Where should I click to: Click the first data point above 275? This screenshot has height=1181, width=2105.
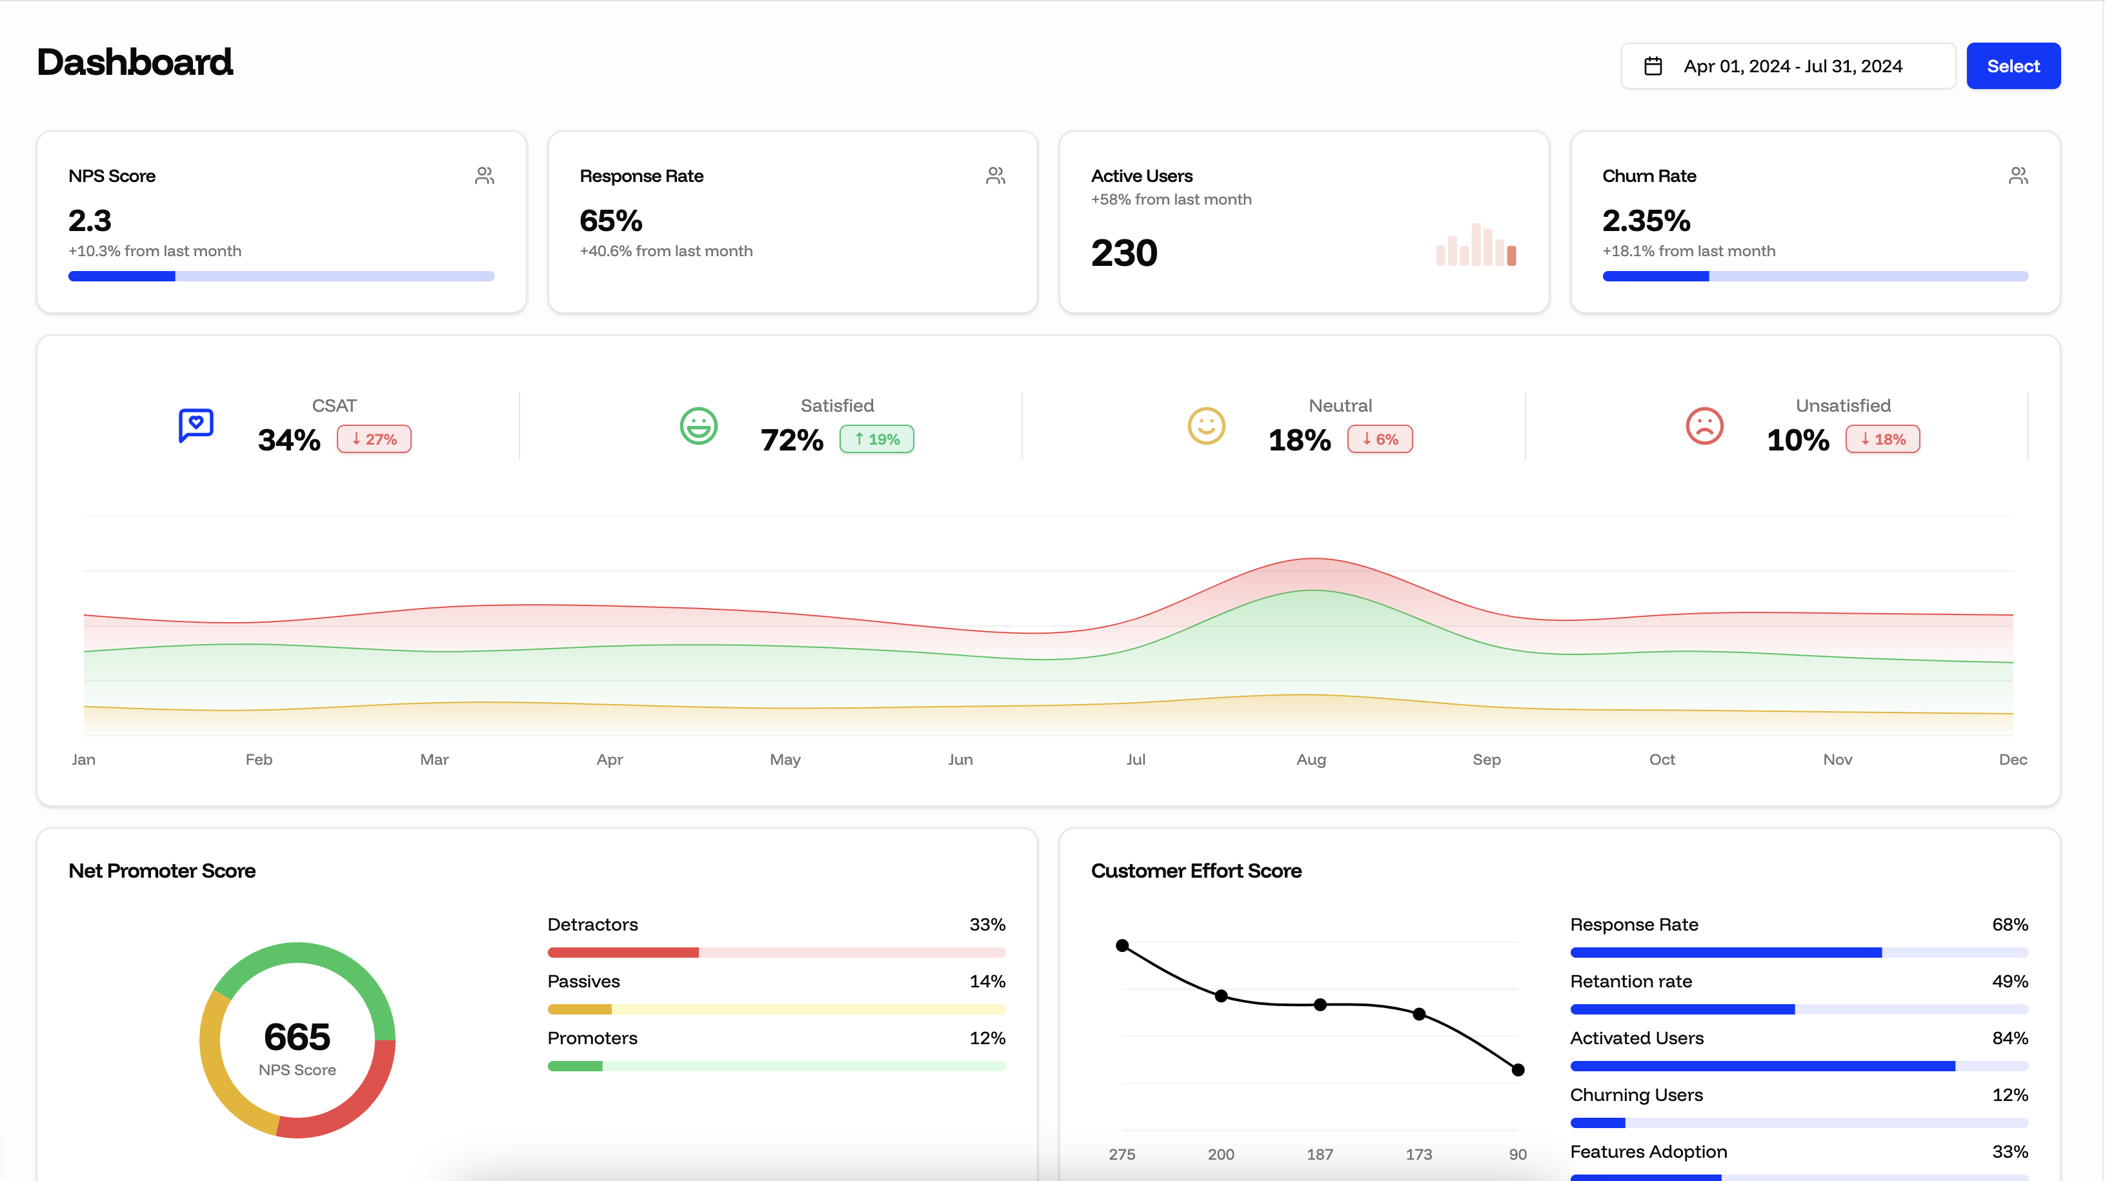pyautogui.click(x=1122, y=945)
